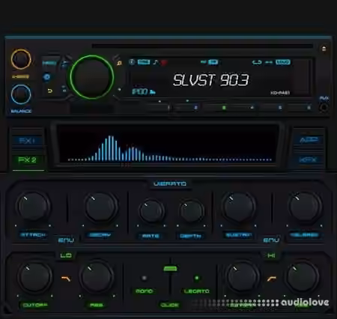Click the Vibrato section label

(x=170, y=183)
